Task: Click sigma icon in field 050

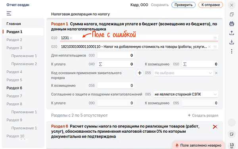Action: point(185,64)
